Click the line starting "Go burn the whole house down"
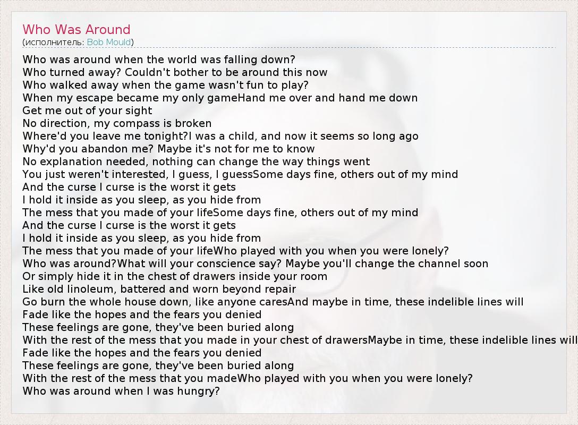The width and height of the screenshot is (578, 425). point(273,302)
